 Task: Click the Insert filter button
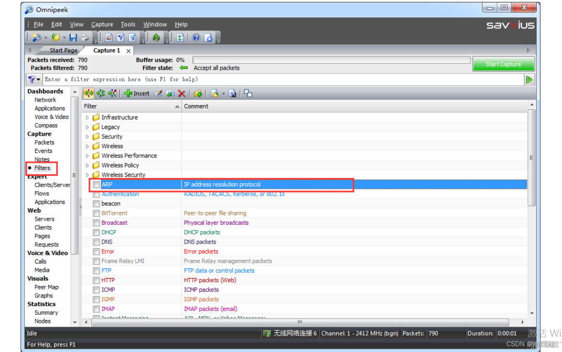(137, 93)
